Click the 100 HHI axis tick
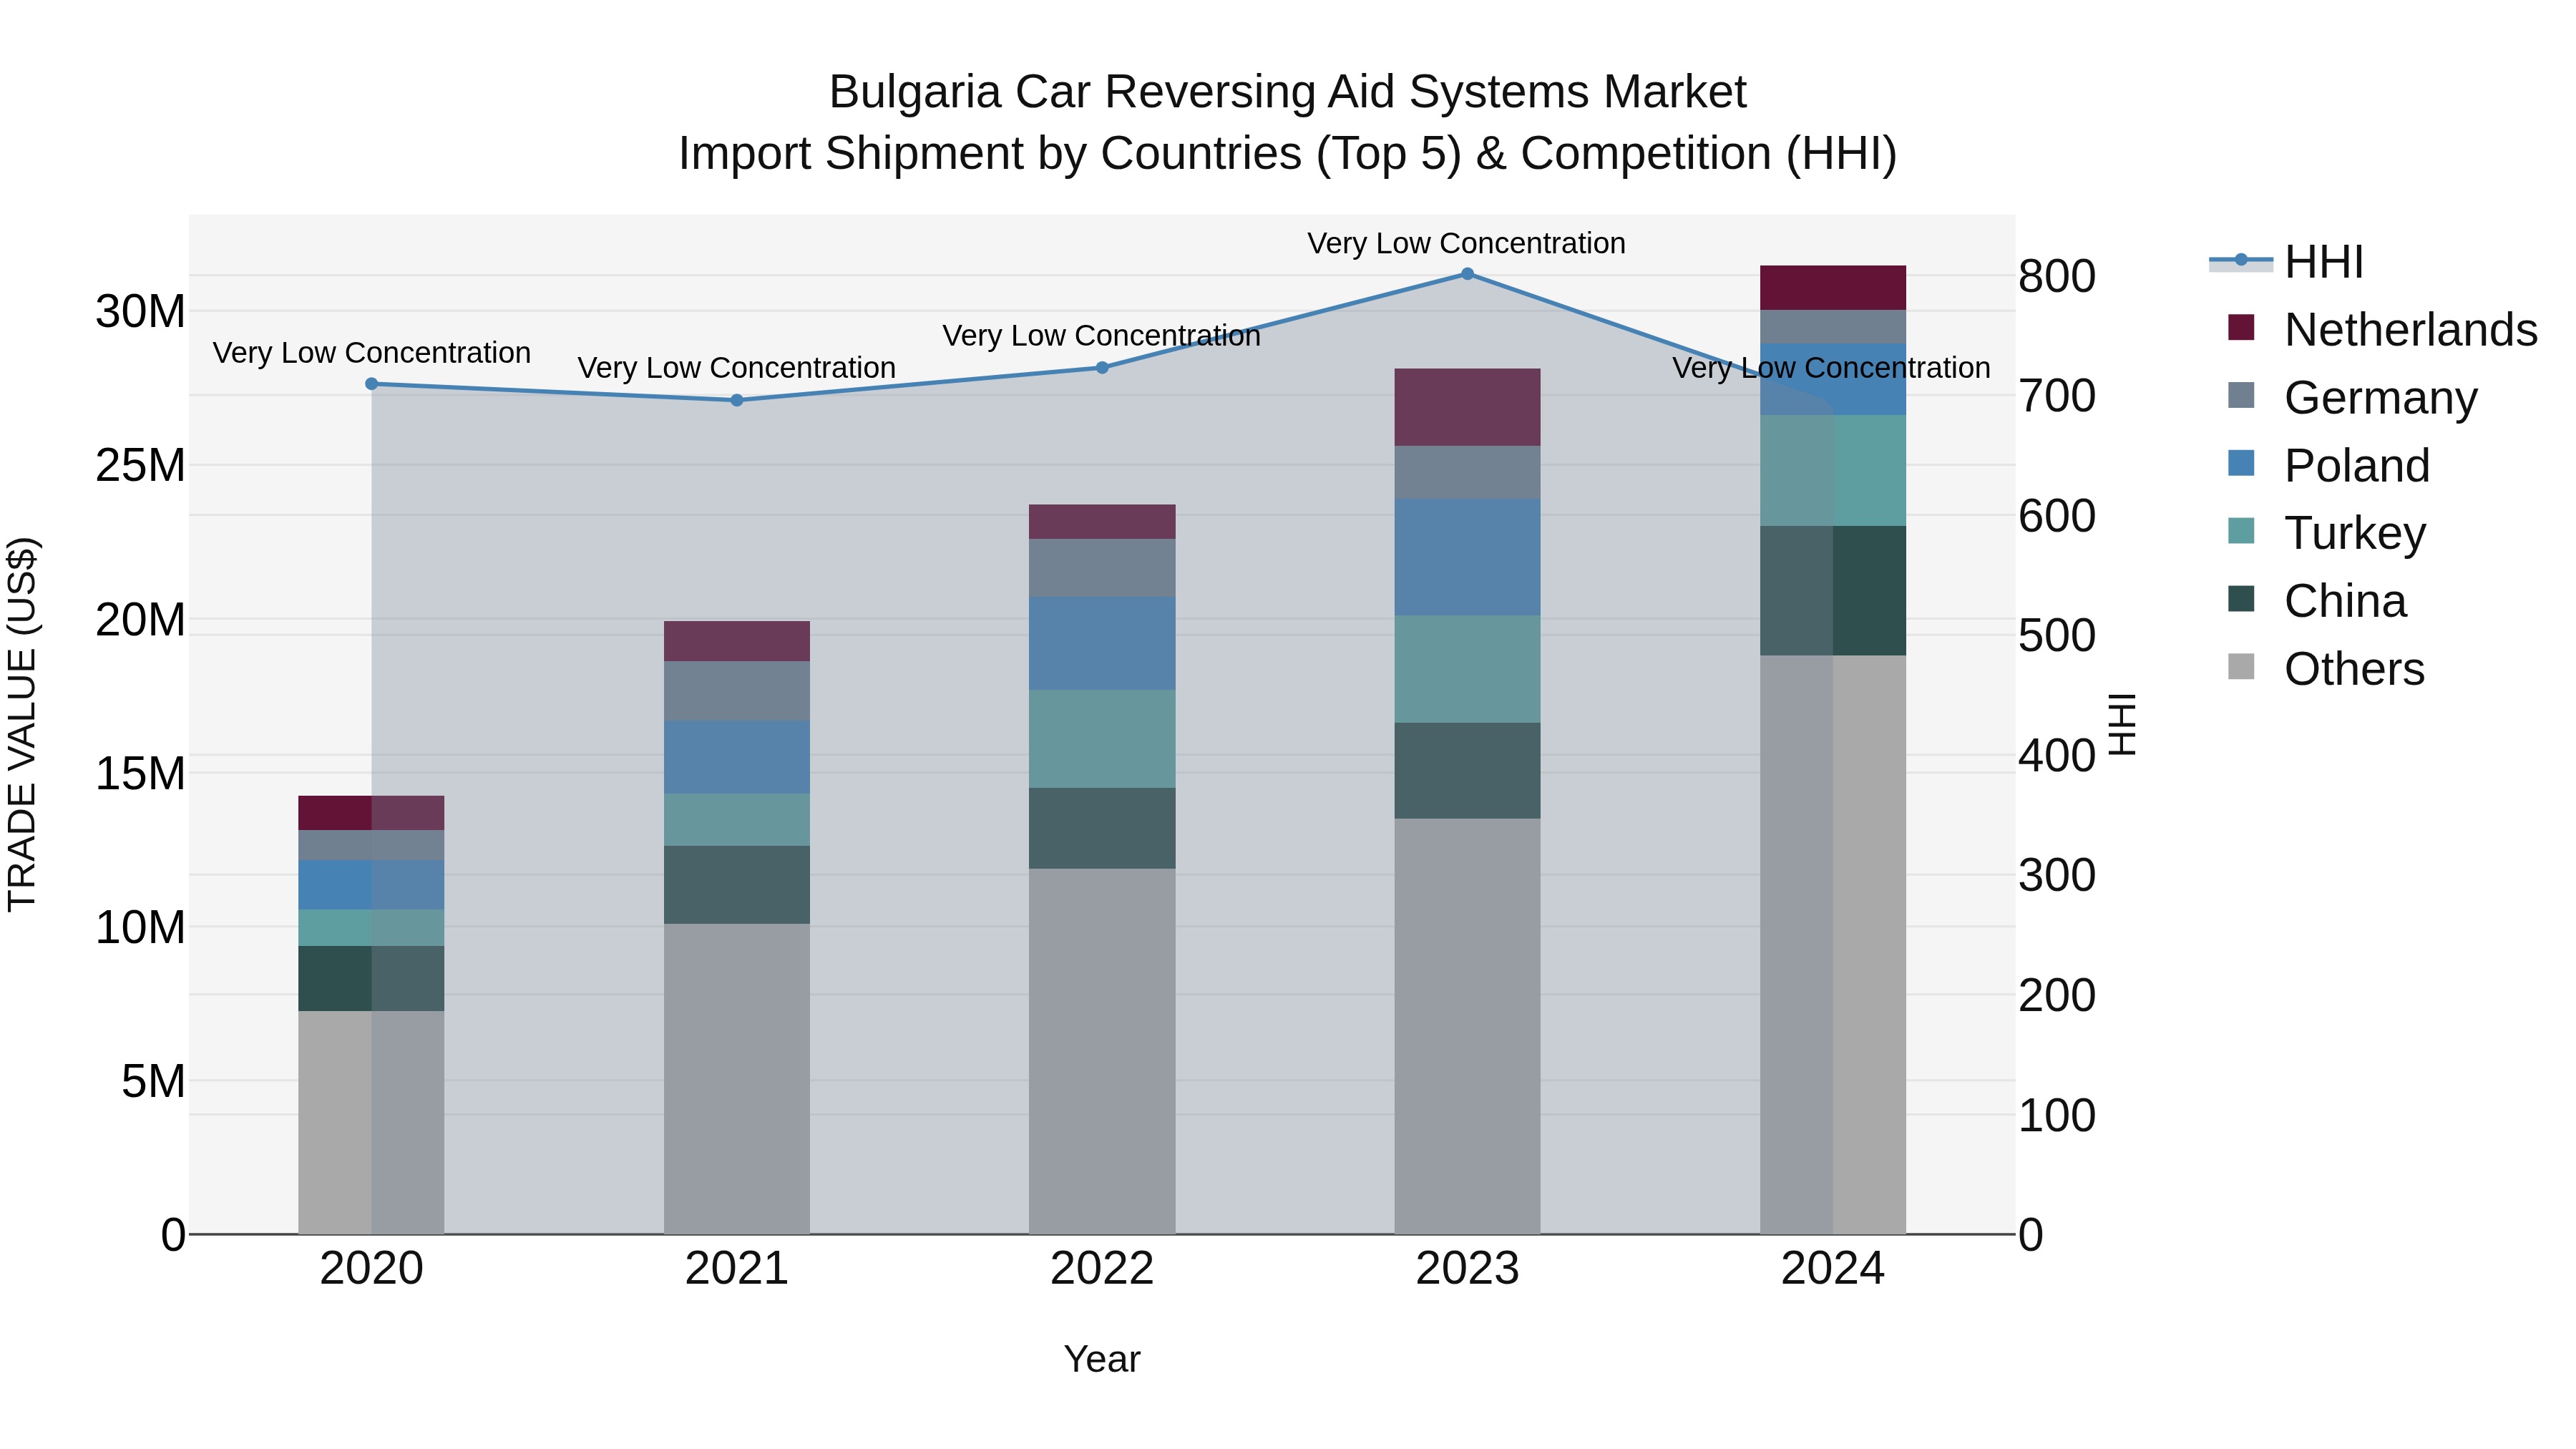This screenshot has height=1449, width=2576. pyautogui.click(x=2057, y=1116)
